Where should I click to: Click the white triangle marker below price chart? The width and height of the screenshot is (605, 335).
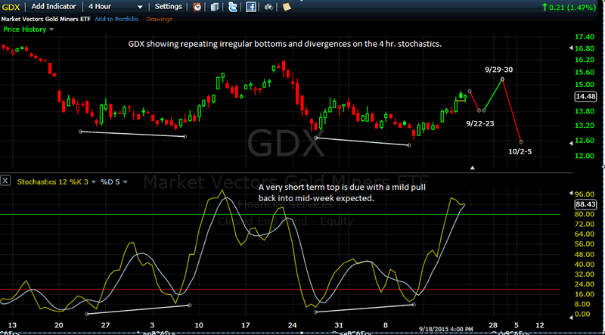(472, 168)
